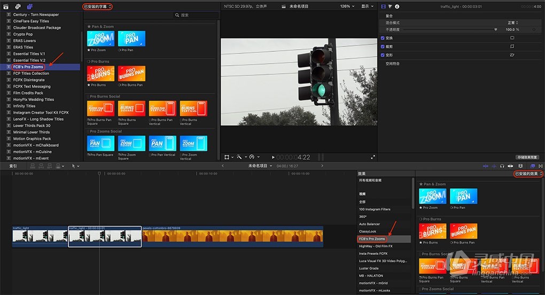Image resolution: width=545 pixels, height=295 pixels.
Task: Click the Distort on-screen control icon
Action: (512, 55)
